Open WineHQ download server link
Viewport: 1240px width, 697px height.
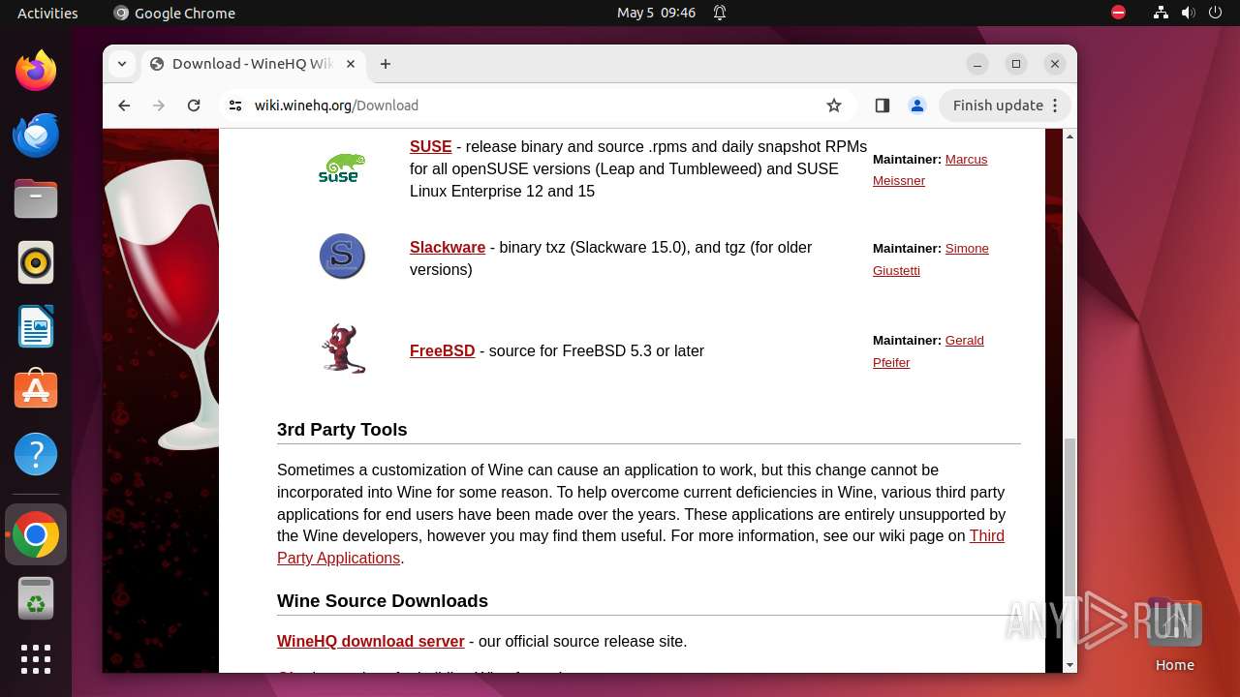[370, 641]
